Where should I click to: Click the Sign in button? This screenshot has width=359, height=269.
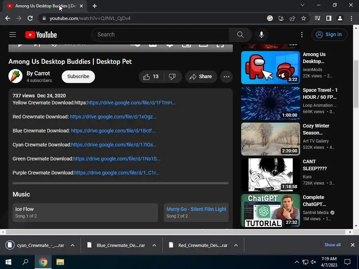pyautogui.click(x=329, y=35)
